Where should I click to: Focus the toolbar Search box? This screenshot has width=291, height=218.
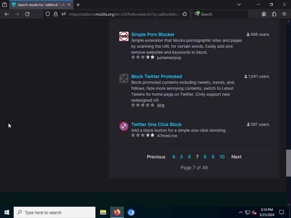point(220,14)
